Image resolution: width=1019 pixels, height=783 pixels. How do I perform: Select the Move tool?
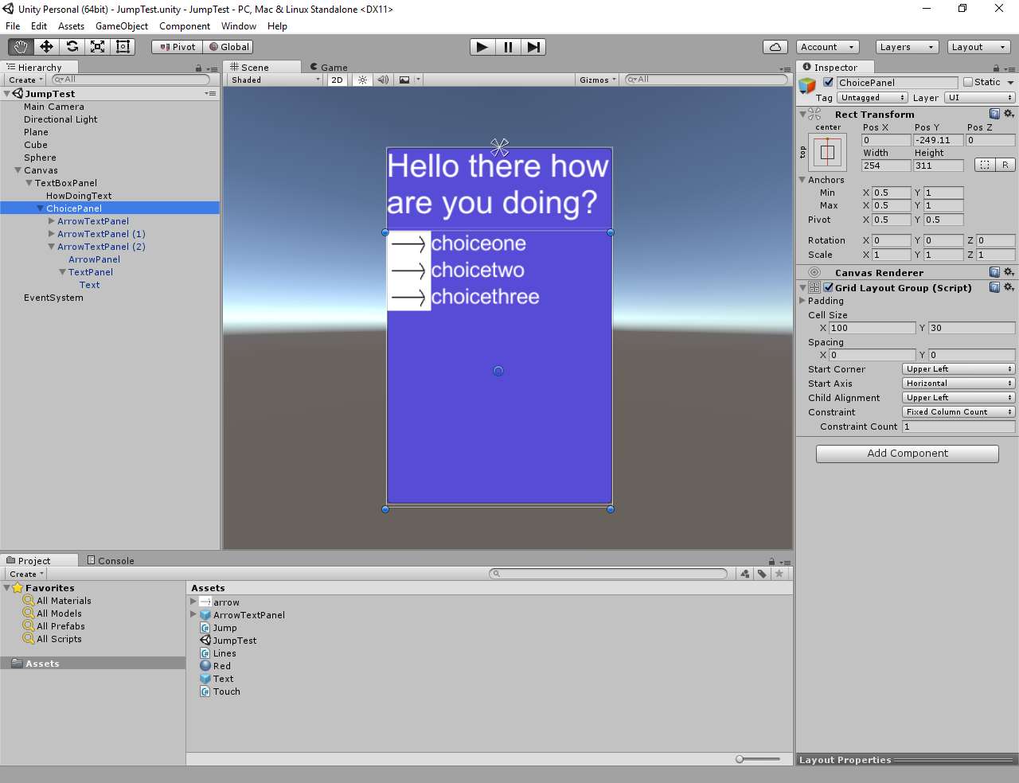45,46
